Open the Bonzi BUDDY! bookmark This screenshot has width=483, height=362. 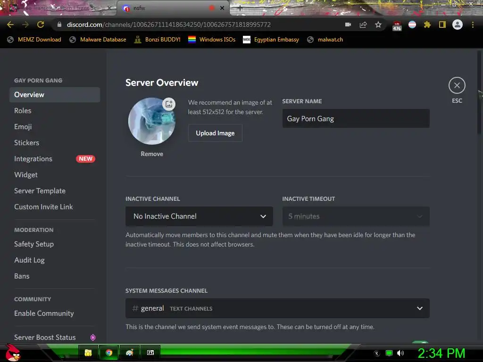(x=158, y=40)
